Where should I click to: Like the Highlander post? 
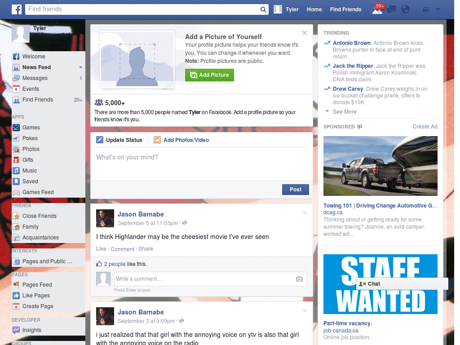[101, 249]
